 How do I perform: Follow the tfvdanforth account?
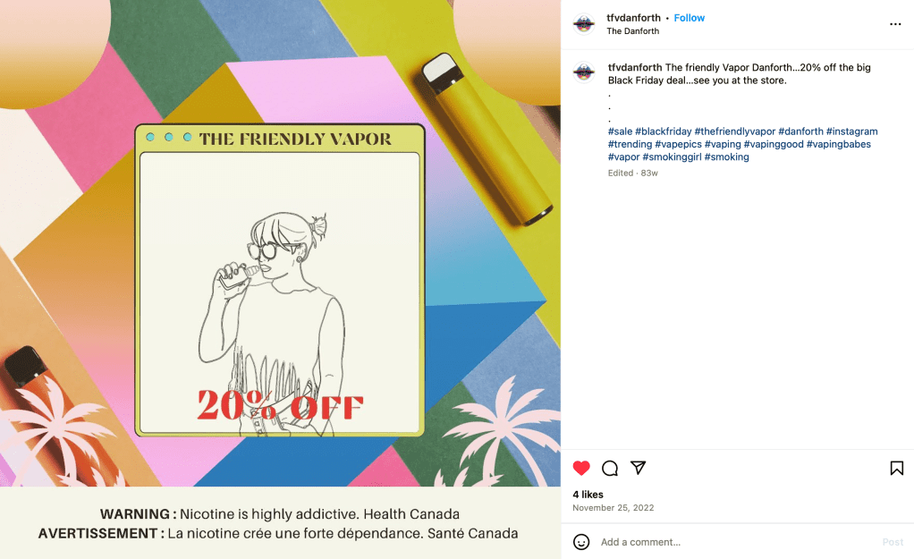pyautogui.click(x=689, y=18)
